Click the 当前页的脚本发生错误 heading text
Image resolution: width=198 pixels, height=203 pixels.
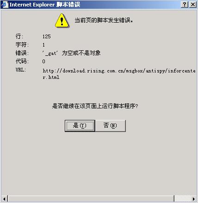104,20
